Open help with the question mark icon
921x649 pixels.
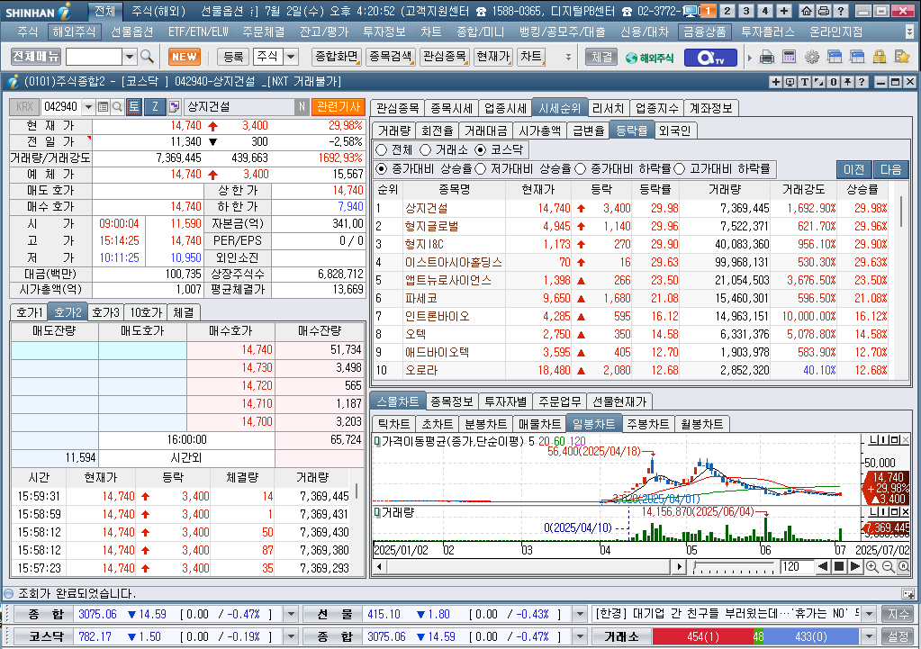(841, 11)
